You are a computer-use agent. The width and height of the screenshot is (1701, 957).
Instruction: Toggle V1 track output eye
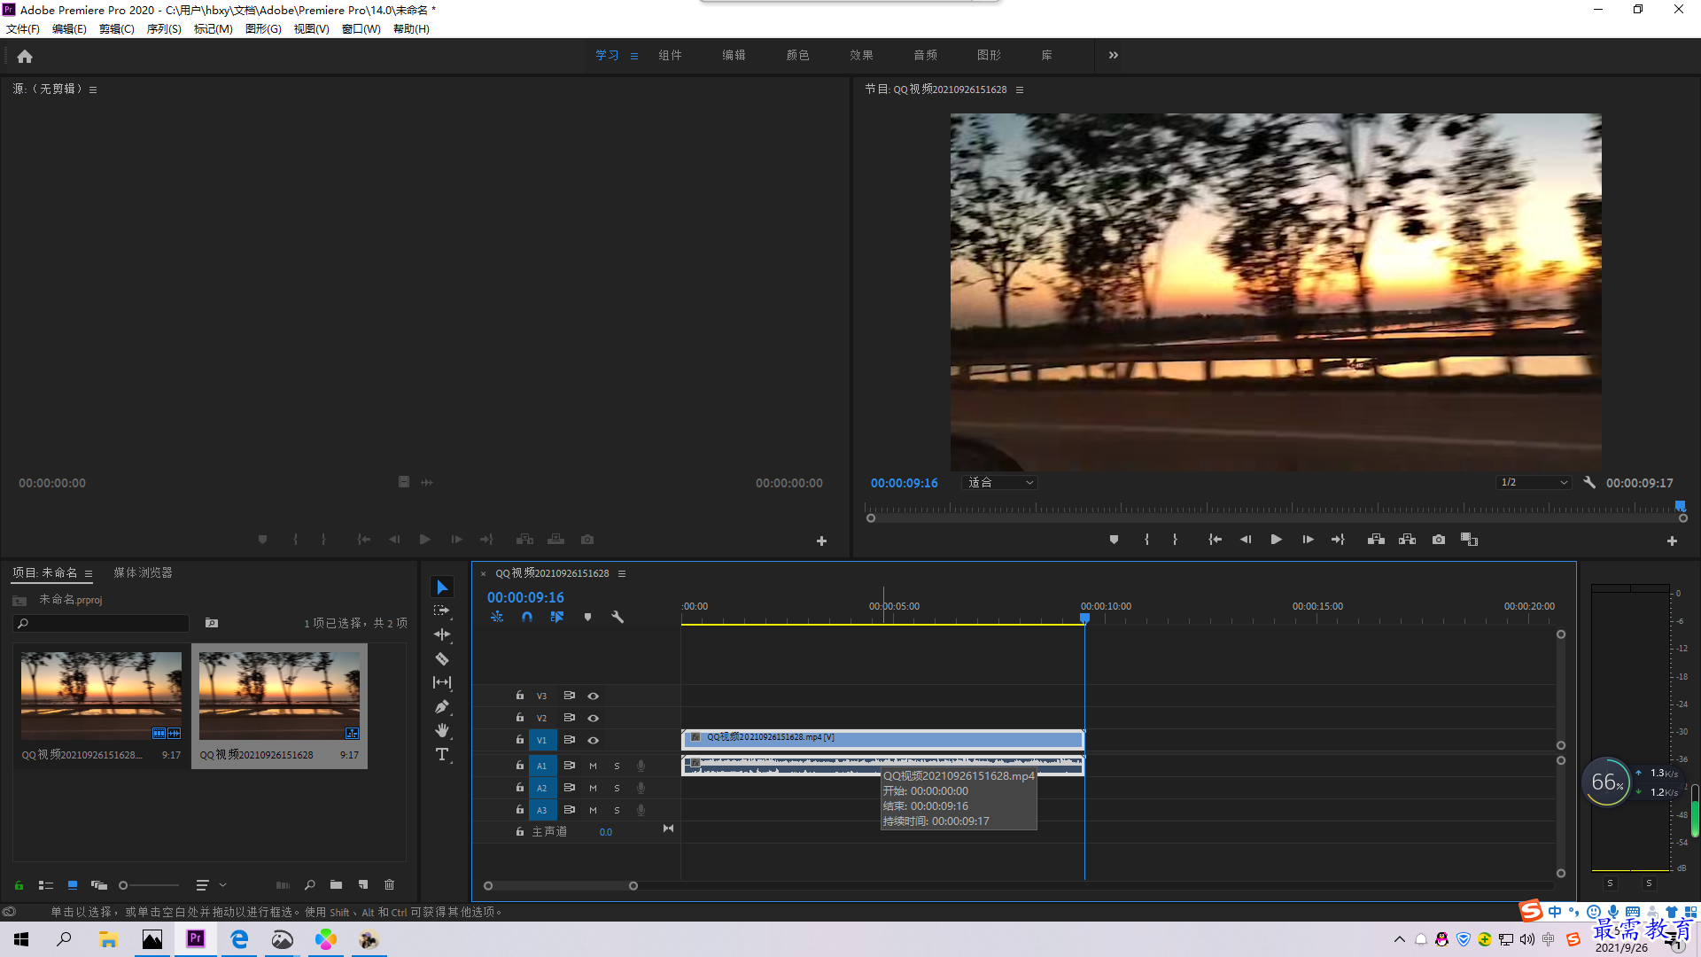pos(593,741)
